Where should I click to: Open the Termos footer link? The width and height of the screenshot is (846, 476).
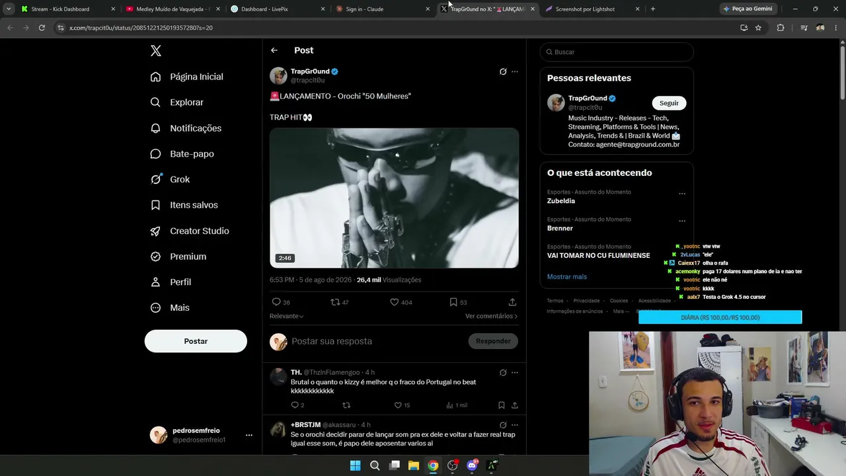point(555,301)
